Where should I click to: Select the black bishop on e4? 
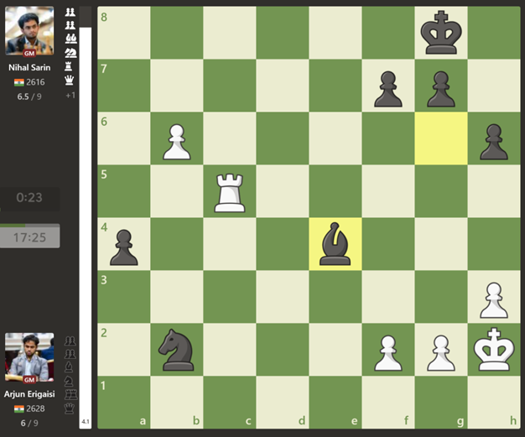335,244
